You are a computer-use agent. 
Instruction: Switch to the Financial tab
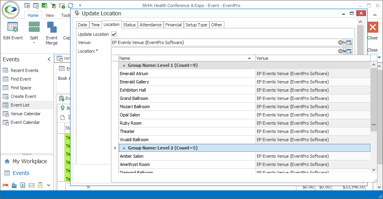(174, 25)
